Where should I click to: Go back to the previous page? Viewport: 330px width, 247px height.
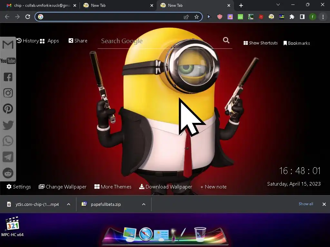7,17
